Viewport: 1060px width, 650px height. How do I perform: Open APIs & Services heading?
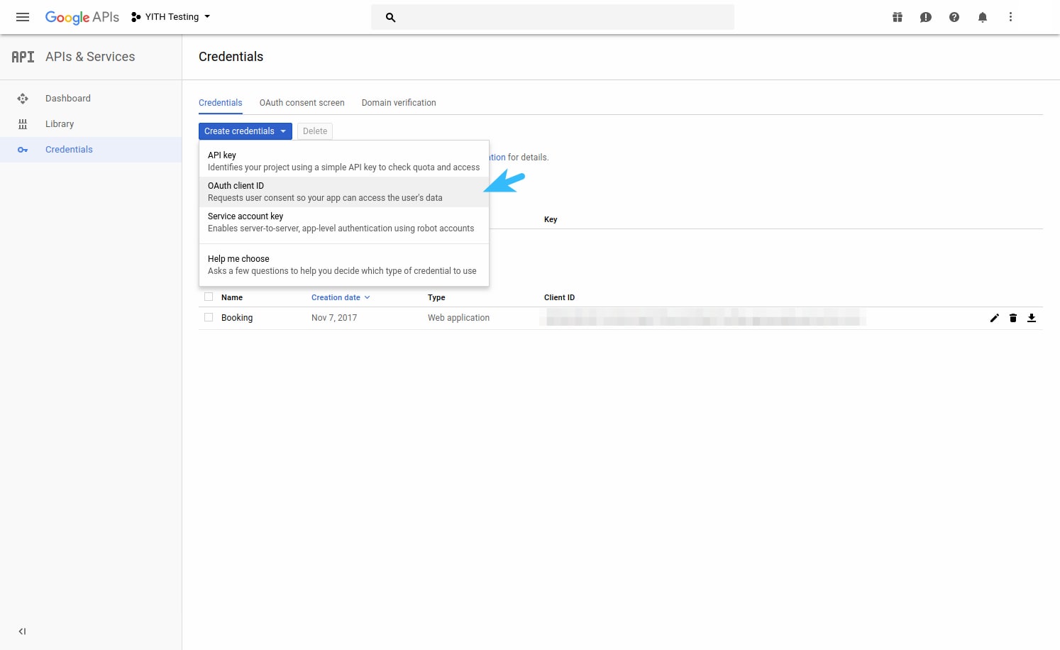90,57
